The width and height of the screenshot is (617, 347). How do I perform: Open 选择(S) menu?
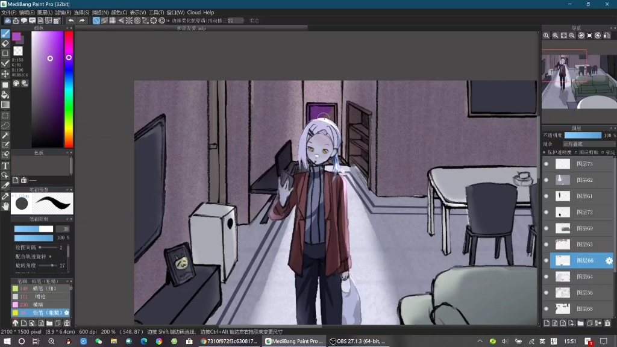click(81, 13)
